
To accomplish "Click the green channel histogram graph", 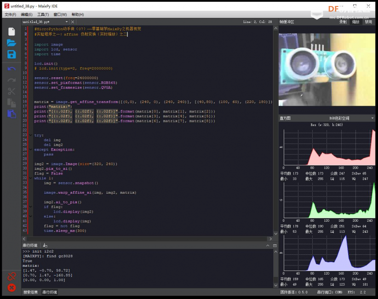I will coord(330,201).
